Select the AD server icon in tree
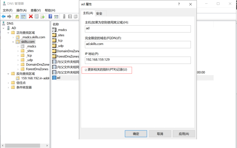The width and height of the screenshot is (237, 148). click(9, 28)
